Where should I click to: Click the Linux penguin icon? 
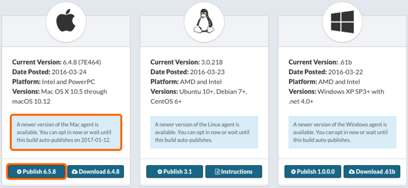[x=204, y=21]
